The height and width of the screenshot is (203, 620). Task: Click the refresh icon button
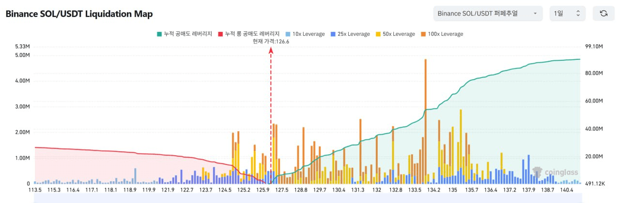click(604, 14)
